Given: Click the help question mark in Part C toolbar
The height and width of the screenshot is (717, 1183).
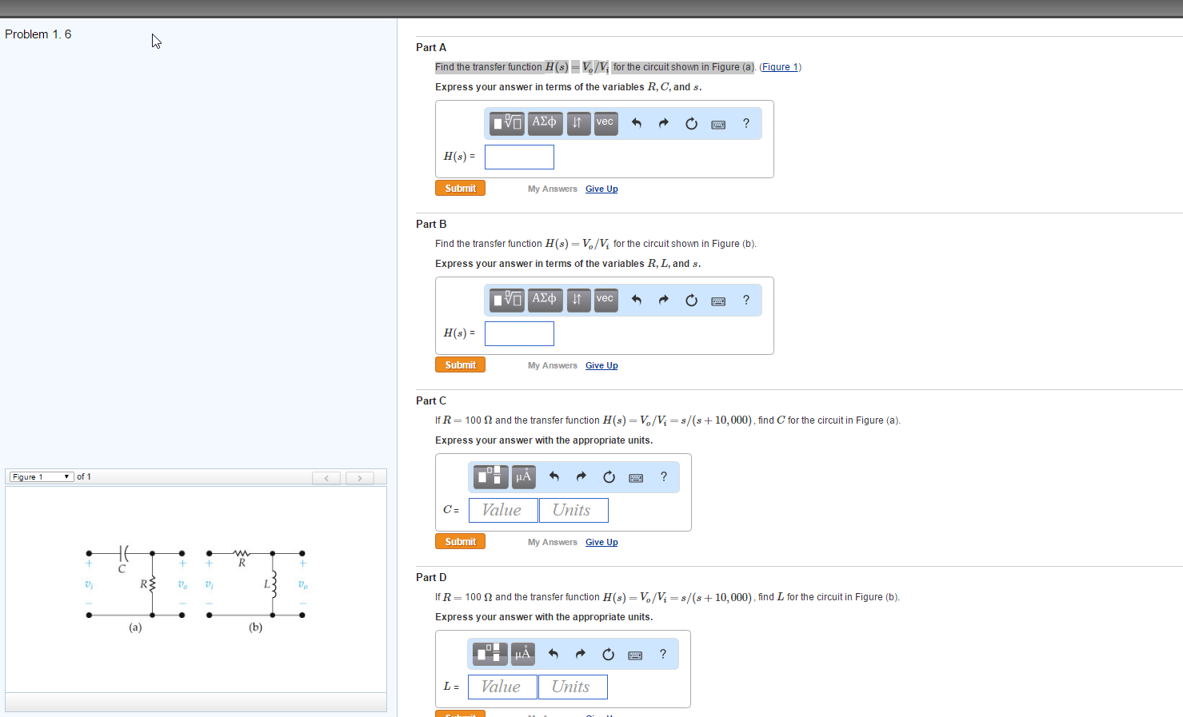Looking at the screenshot, I should (663, 476).
